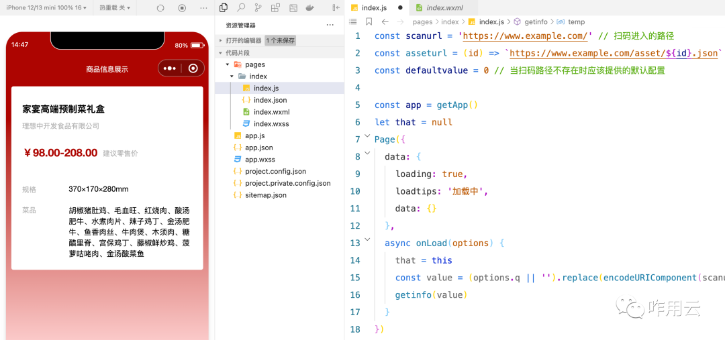Click the bookmark icon in breadcrumb bar

tap(369, 21)
